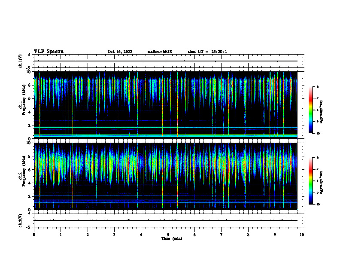Click the time axis tick label '1'

(61, 235)
